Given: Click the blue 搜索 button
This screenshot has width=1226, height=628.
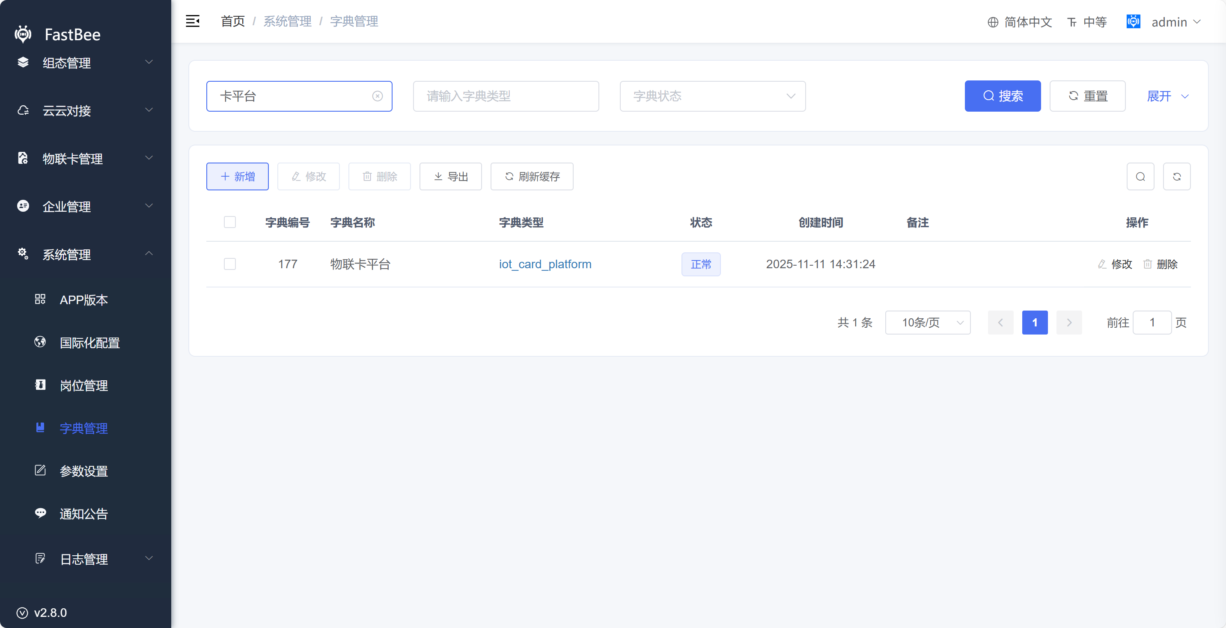Looking at the screenshot, I should [x=1002, y=96].
